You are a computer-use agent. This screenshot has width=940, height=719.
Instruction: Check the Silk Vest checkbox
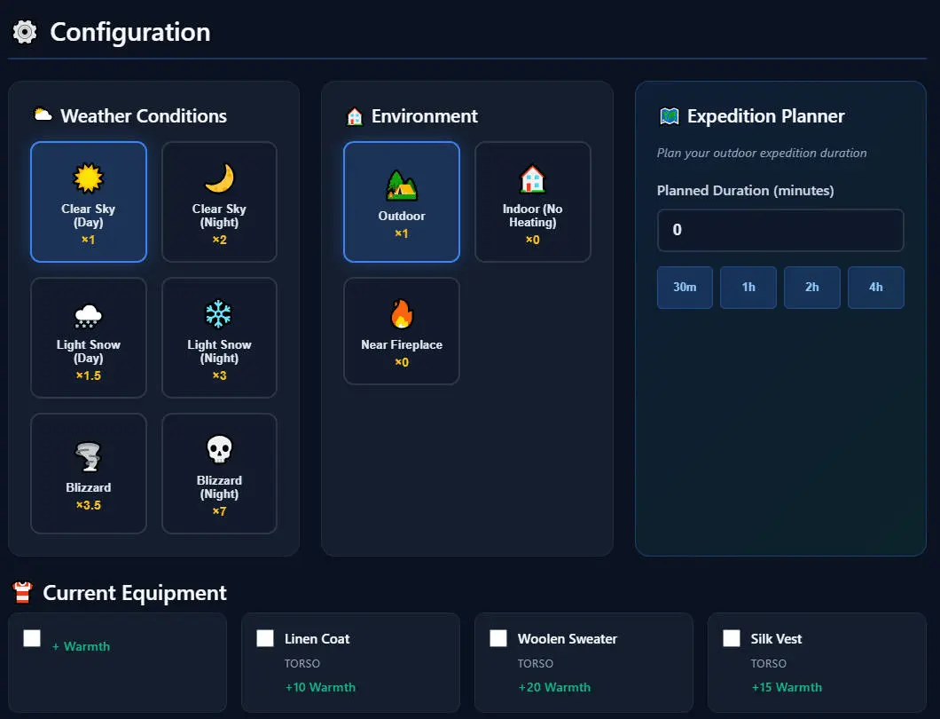click(731, 637)
